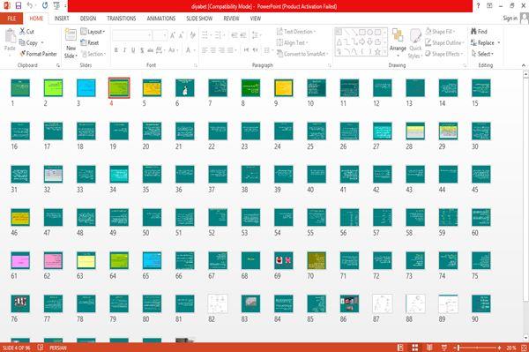Open the Select dropdown in Editing

482,54
